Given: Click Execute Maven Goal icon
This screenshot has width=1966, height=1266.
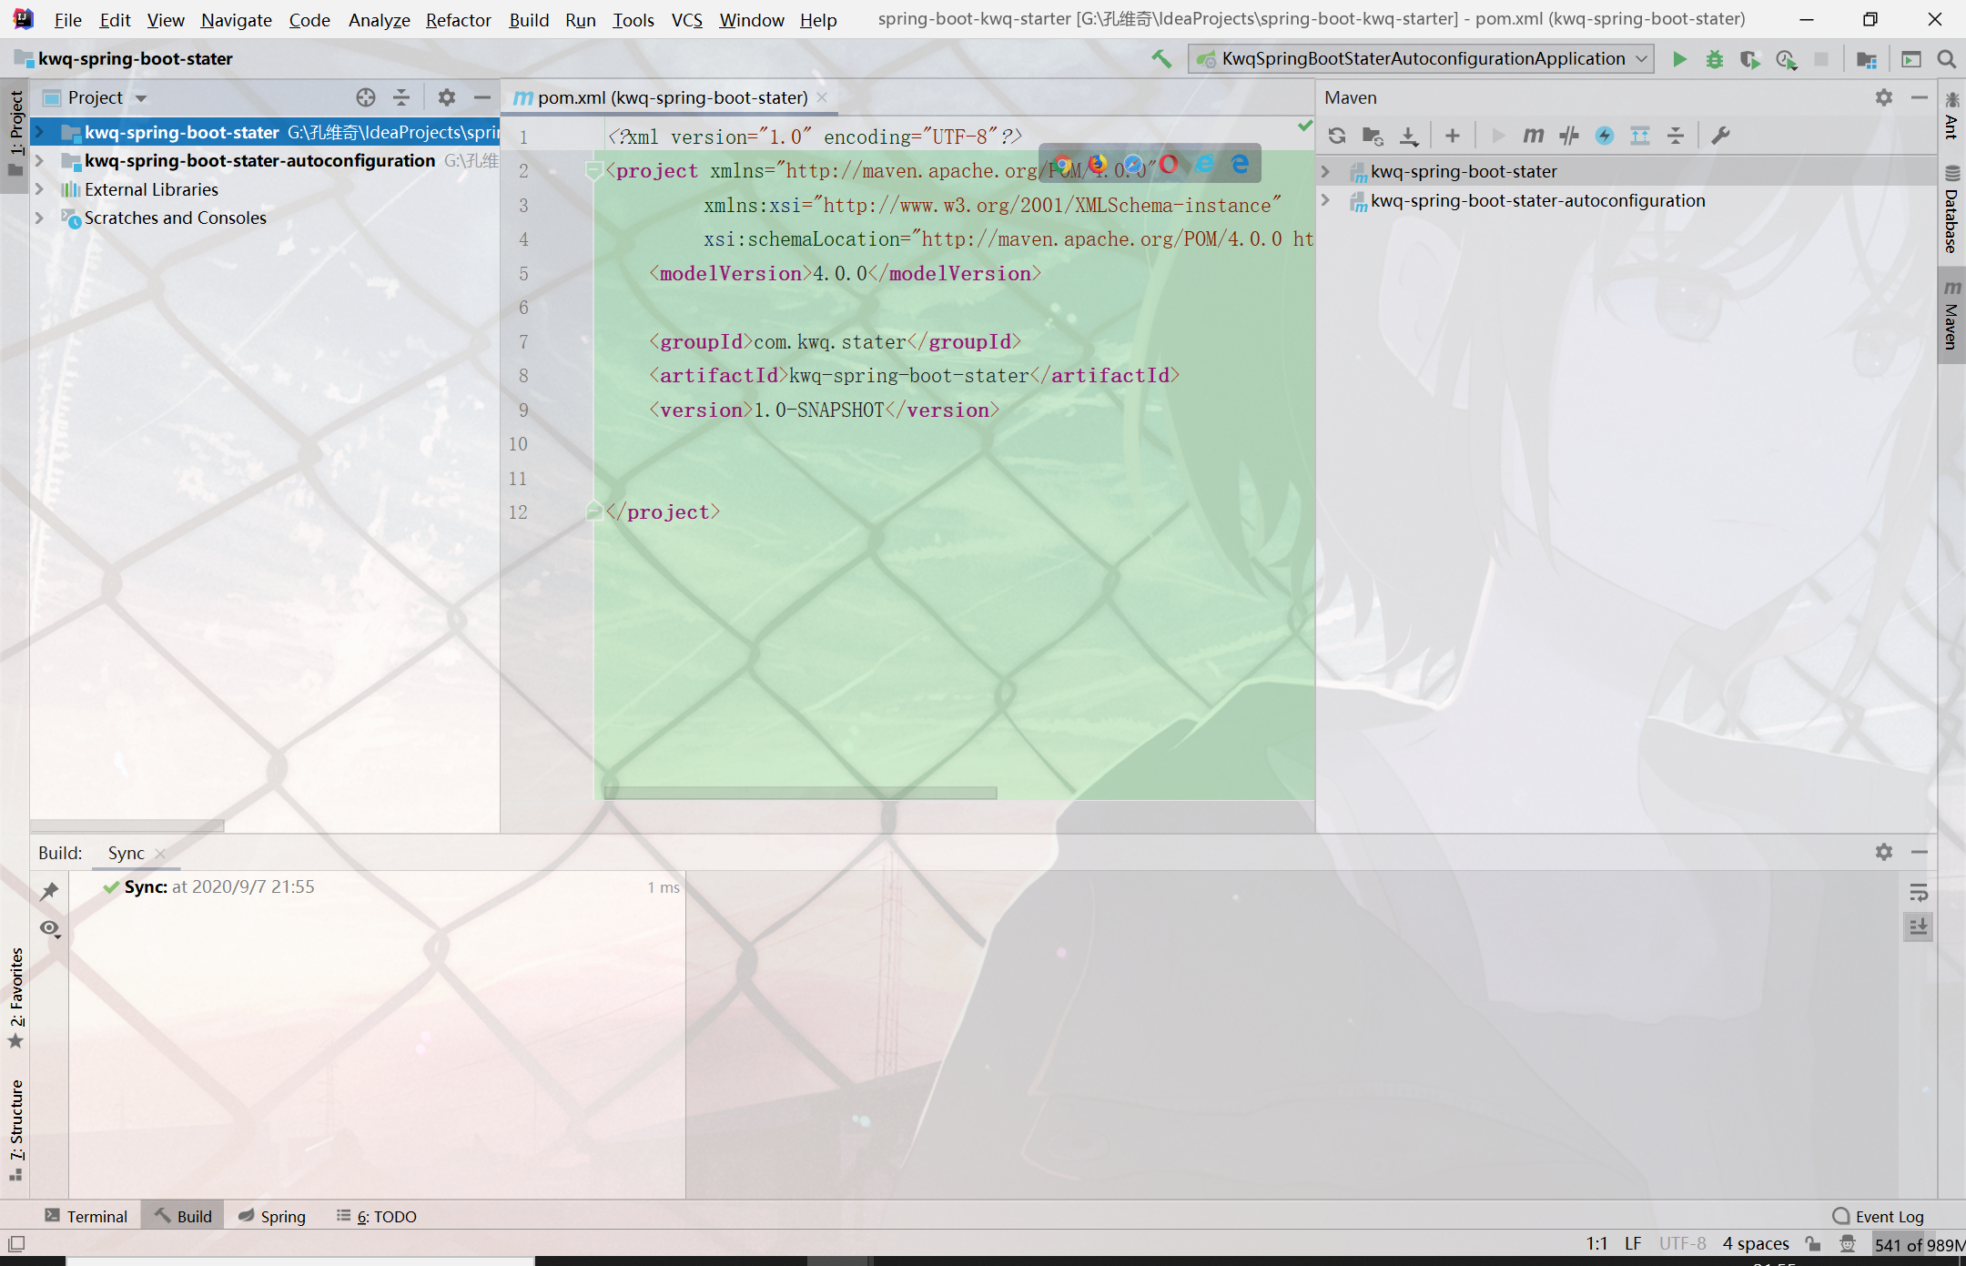Looking at the screenshot, I should [x=1534, y=136].
